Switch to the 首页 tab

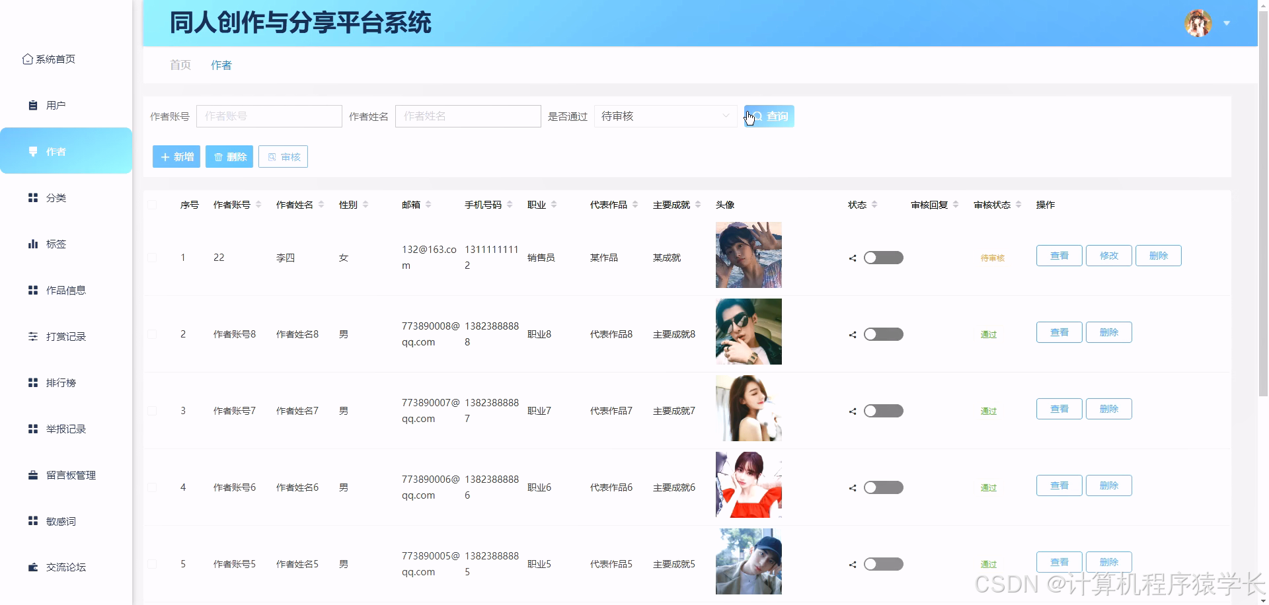coord(179,65)
